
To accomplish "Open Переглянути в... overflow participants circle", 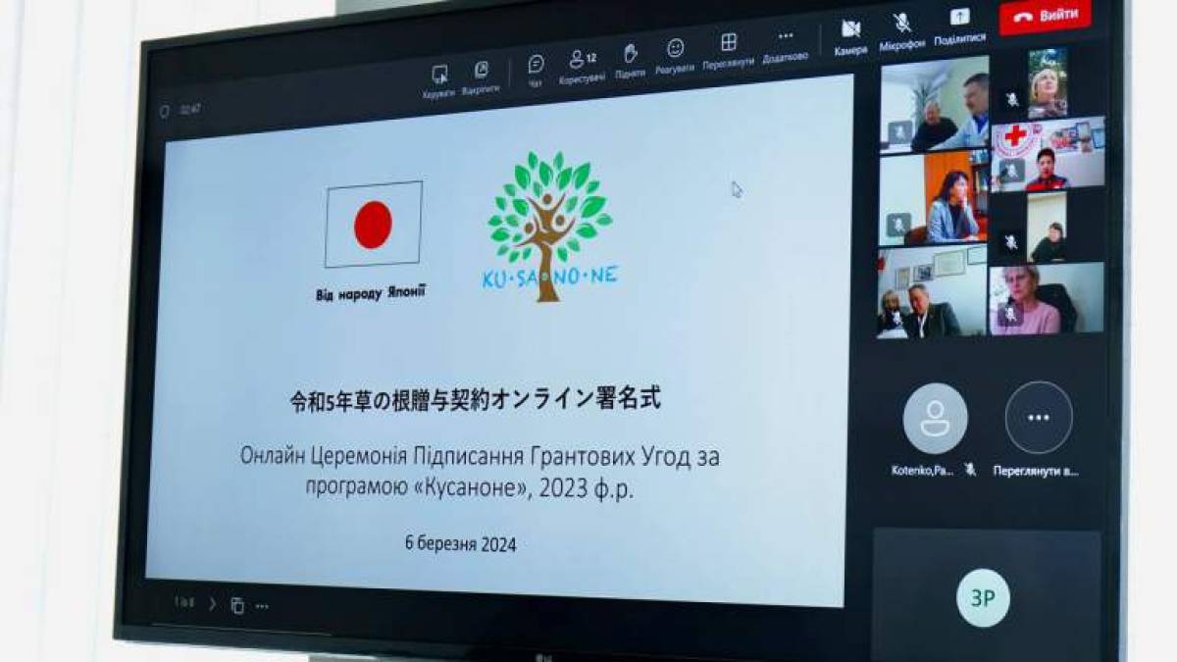I will [x=1038, y=418].
